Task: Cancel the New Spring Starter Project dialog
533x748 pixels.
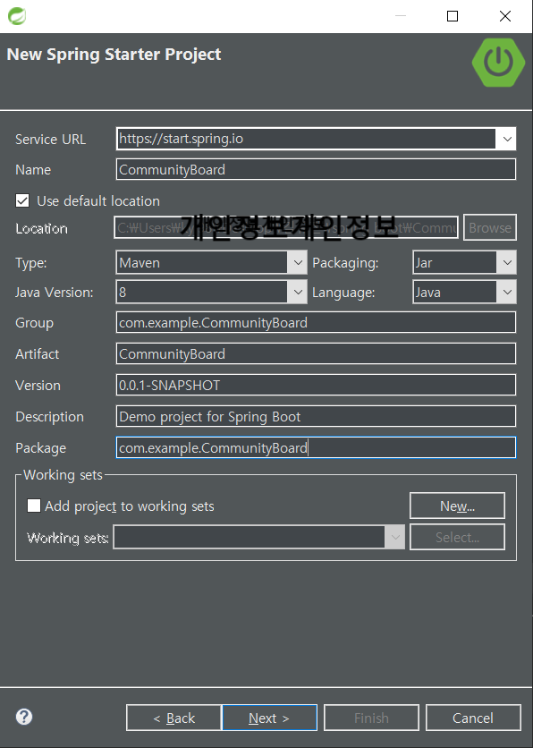Action: [473, 718]
